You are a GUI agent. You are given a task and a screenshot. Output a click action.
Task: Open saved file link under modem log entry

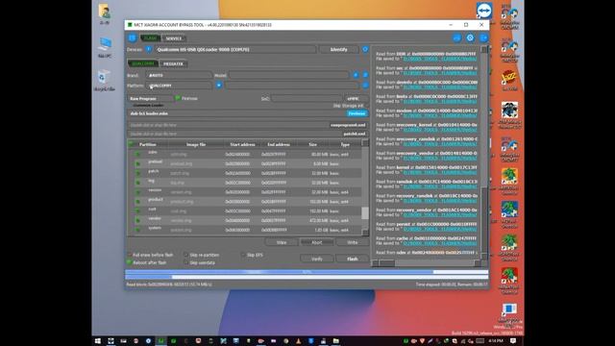coord(440,115)
